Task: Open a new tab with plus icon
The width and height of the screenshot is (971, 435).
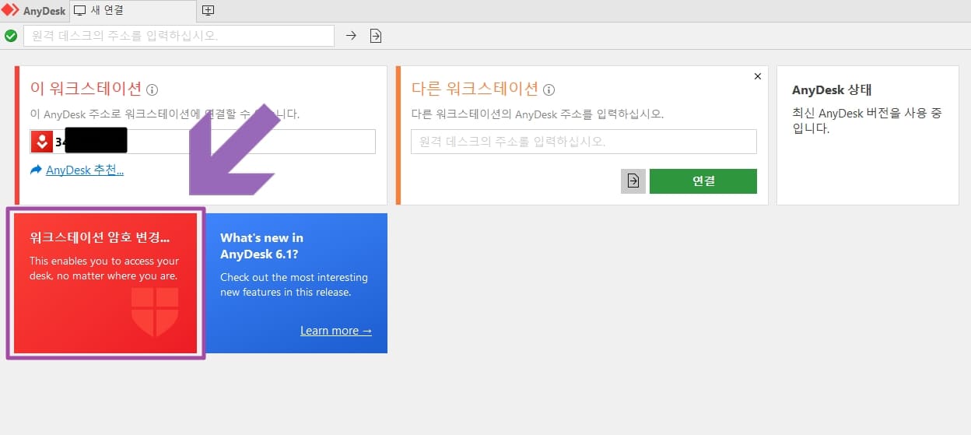Action: pyautogui.click(x=208, y=11)
